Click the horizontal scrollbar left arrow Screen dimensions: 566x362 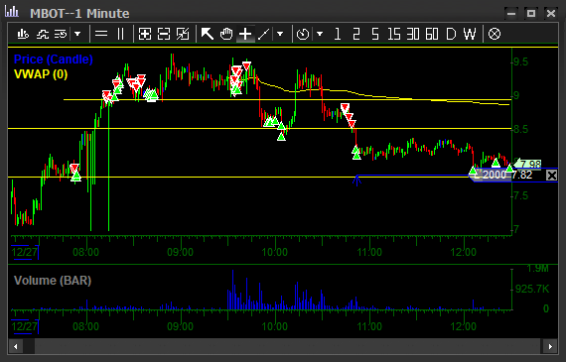point(16,347)
